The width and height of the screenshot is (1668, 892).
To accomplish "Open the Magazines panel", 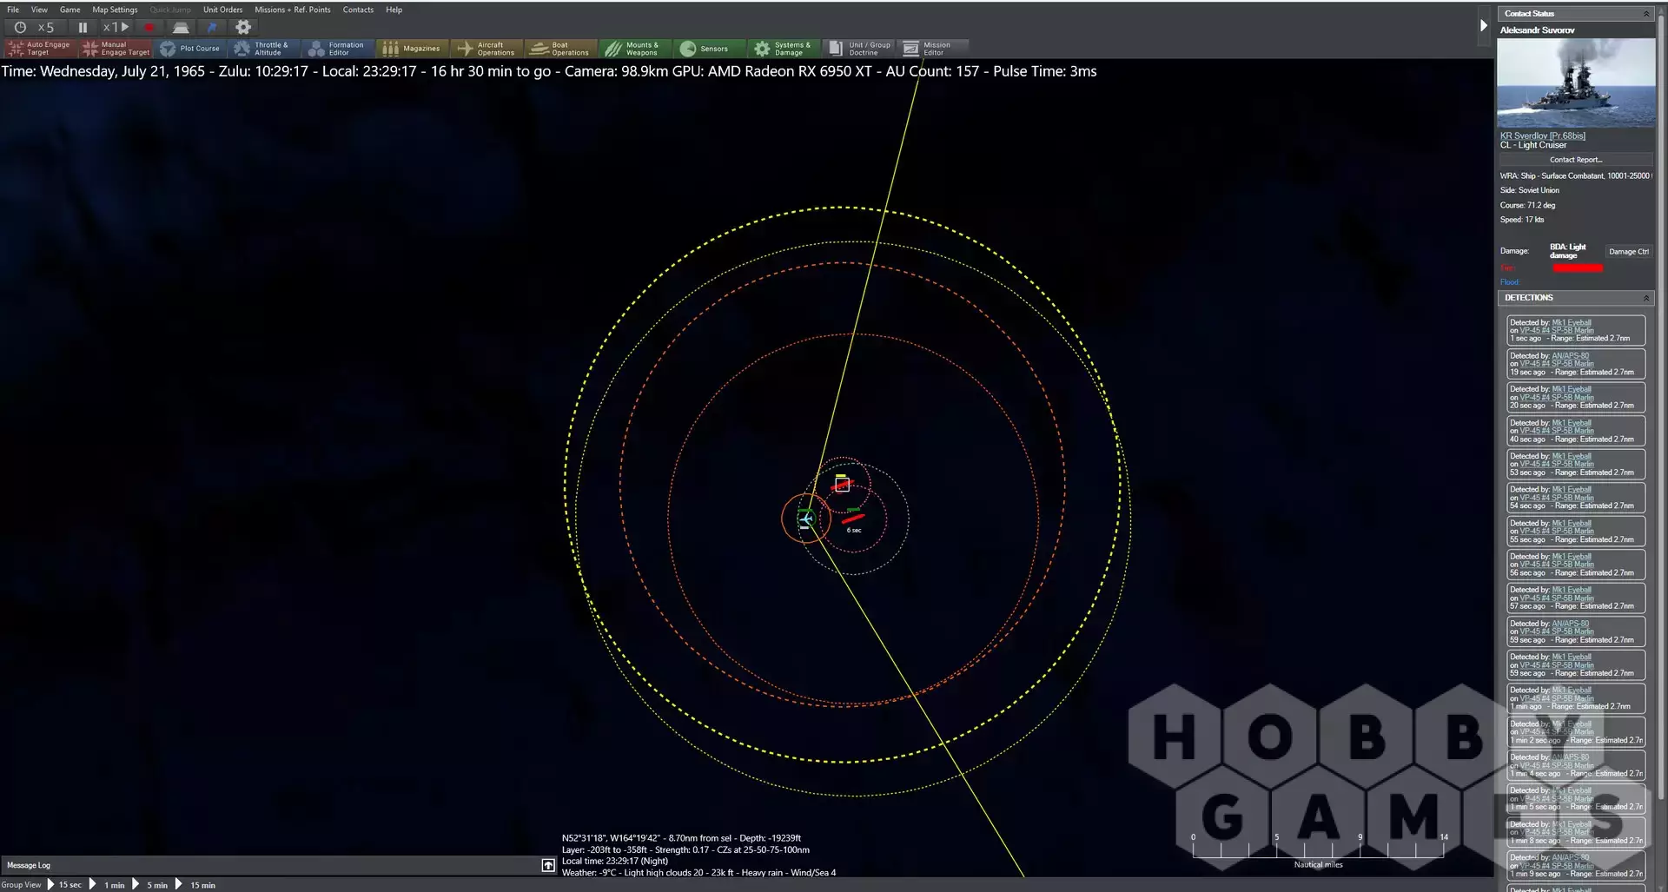I will click(x=413, y=49).
